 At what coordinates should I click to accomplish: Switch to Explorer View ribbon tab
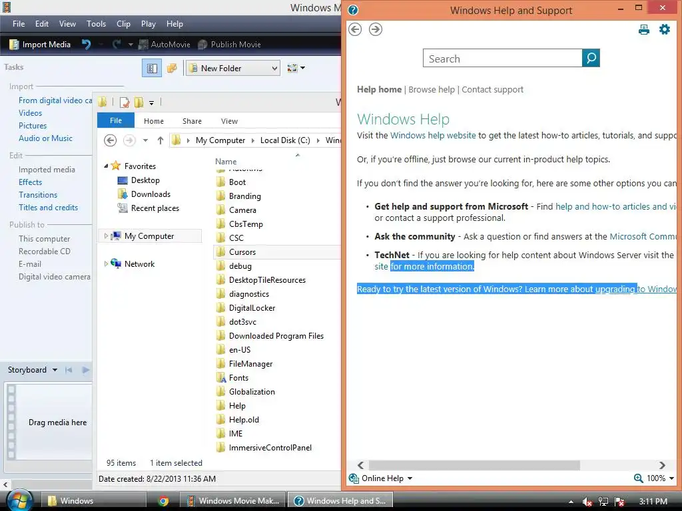[x=229, y=121]
